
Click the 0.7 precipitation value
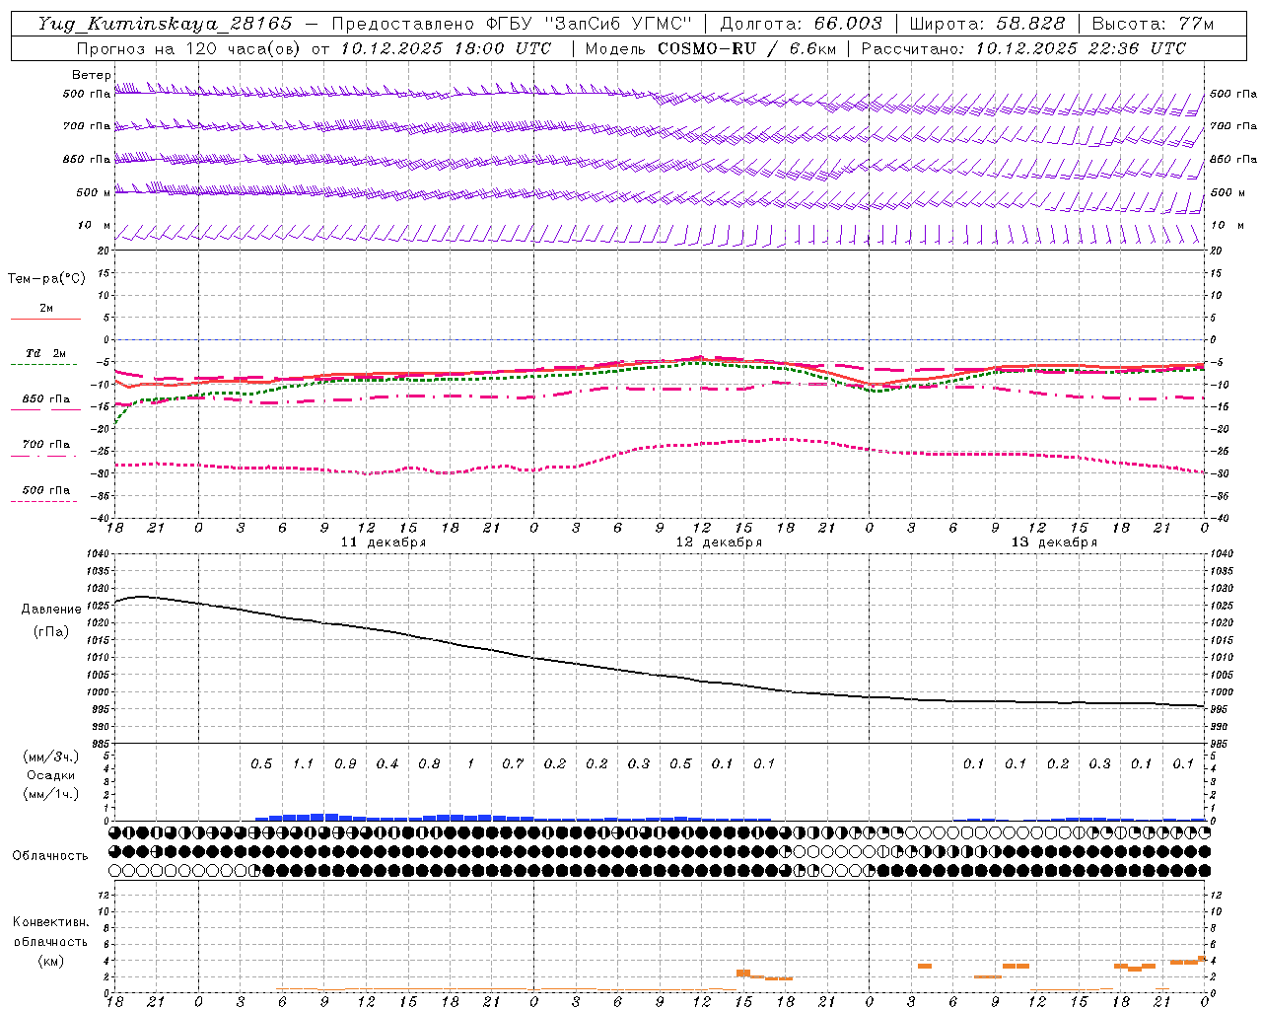tap(513, 764)
